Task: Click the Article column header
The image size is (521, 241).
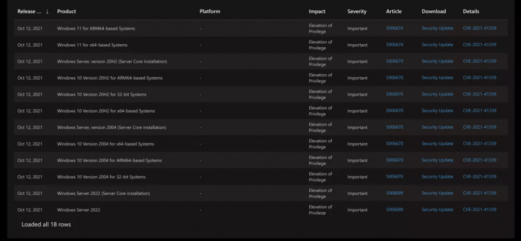Action: pyautogui.click(x=394, y=11)
